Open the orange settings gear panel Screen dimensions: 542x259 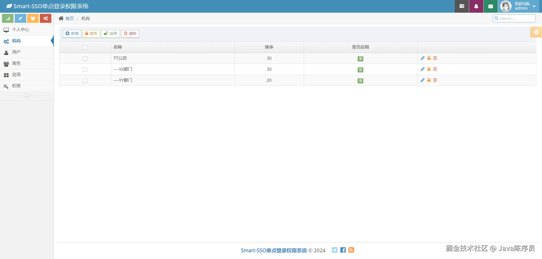[x=536, y=32]
